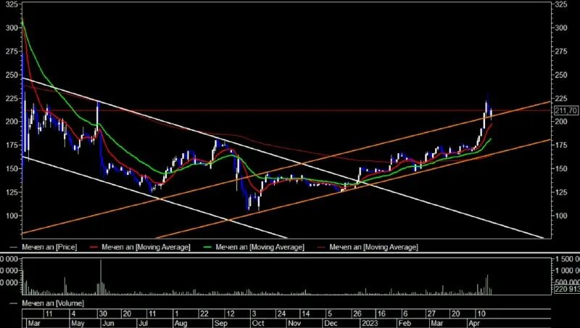Click the 2023 year label on the time axis
The height and width of the screenshot is (328, 580).
[370, 323]
